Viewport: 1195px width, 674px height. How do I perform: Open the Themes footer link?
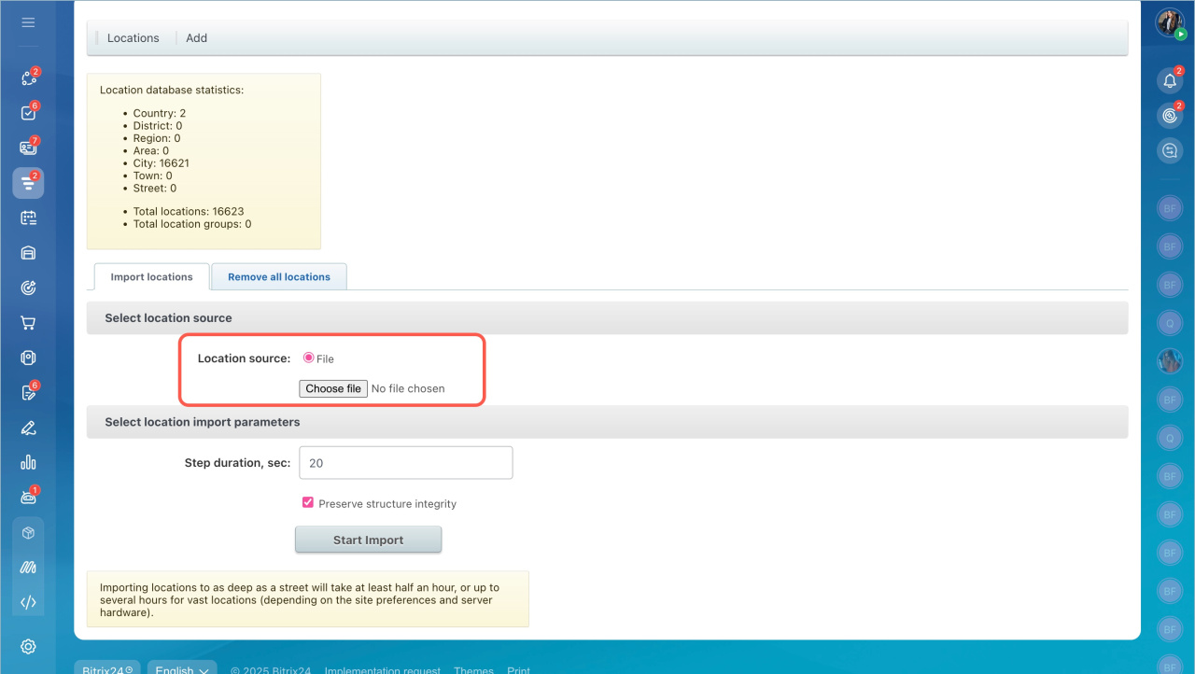click(473, 669)
